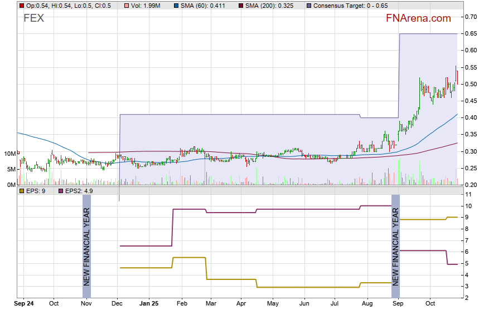Select the Jan 25 date label
The height and width of the screenshot is (315, 479).
[149, 304]
